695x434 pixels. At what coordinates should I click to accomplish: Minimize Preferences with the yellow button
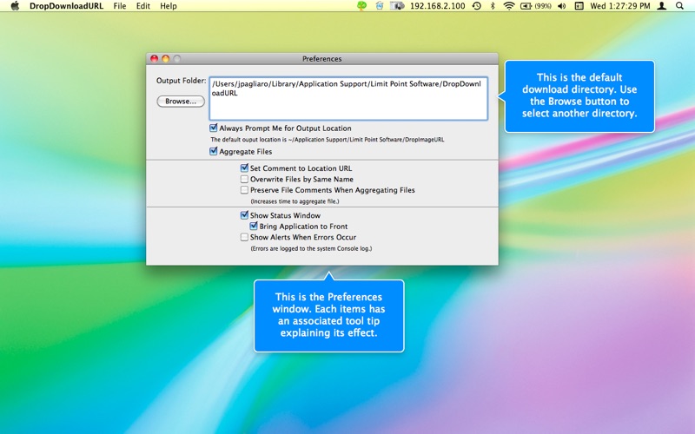pos(166,58)
